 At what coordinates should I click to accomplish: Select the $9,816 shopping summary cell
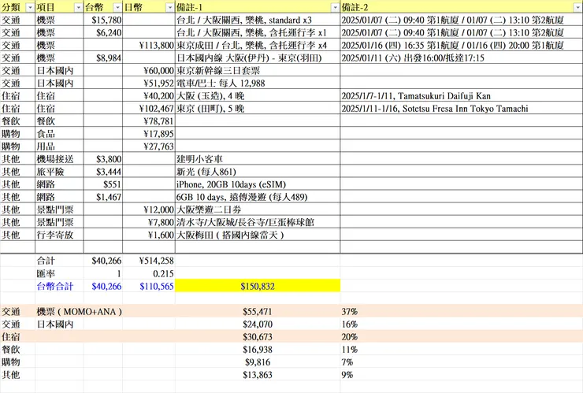258,362
